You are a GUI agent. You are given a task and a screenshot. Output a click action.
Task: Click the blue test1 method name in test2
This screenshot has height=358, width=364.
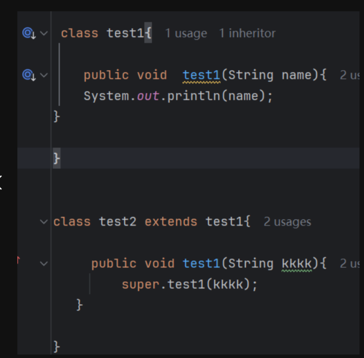pos(202,264)
